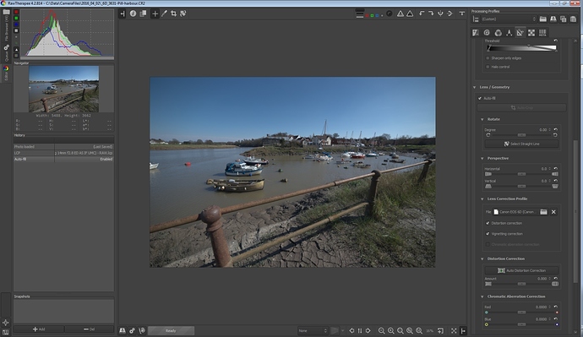
Task: Toggle before/after view icon
Action: coord(143,14)
